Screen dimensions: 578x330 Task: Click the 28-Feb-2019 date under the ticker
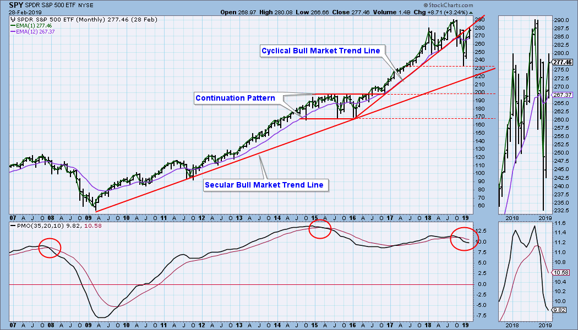[25, 13]
